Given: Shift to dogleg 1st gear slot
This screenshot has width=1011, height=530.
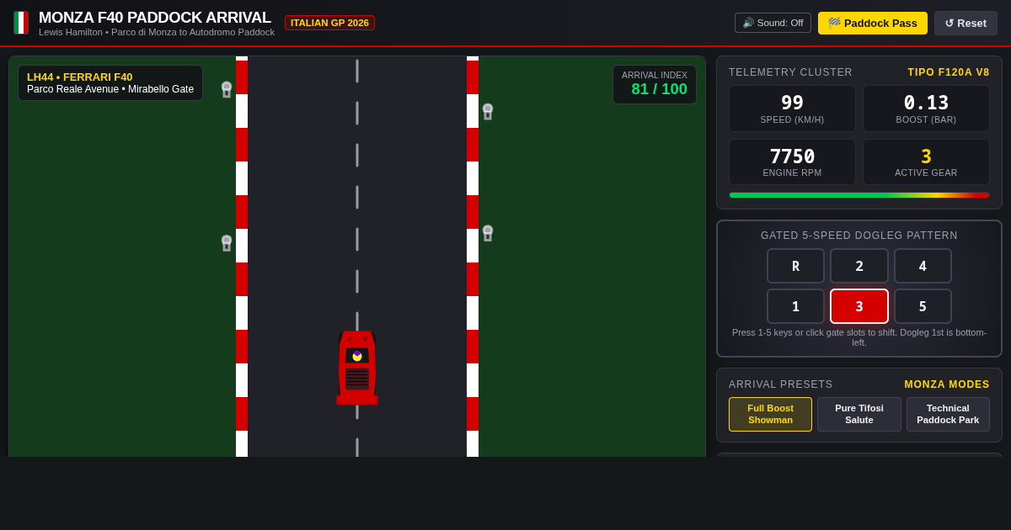Looking at the screenshot, I should tap(795, 306).
